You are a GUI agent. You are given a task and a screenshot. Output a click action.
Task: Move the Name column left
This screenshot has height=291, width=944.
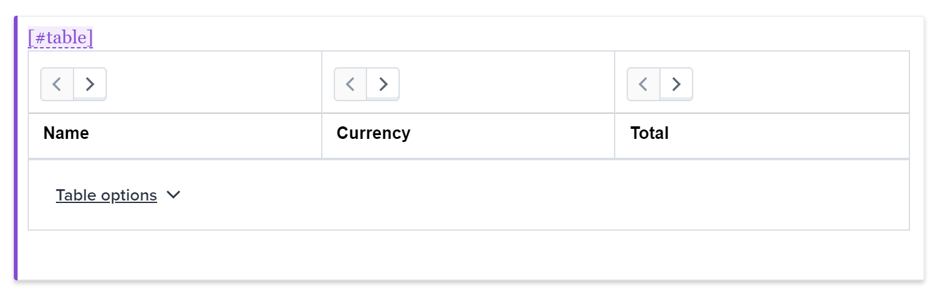(57, 84)
